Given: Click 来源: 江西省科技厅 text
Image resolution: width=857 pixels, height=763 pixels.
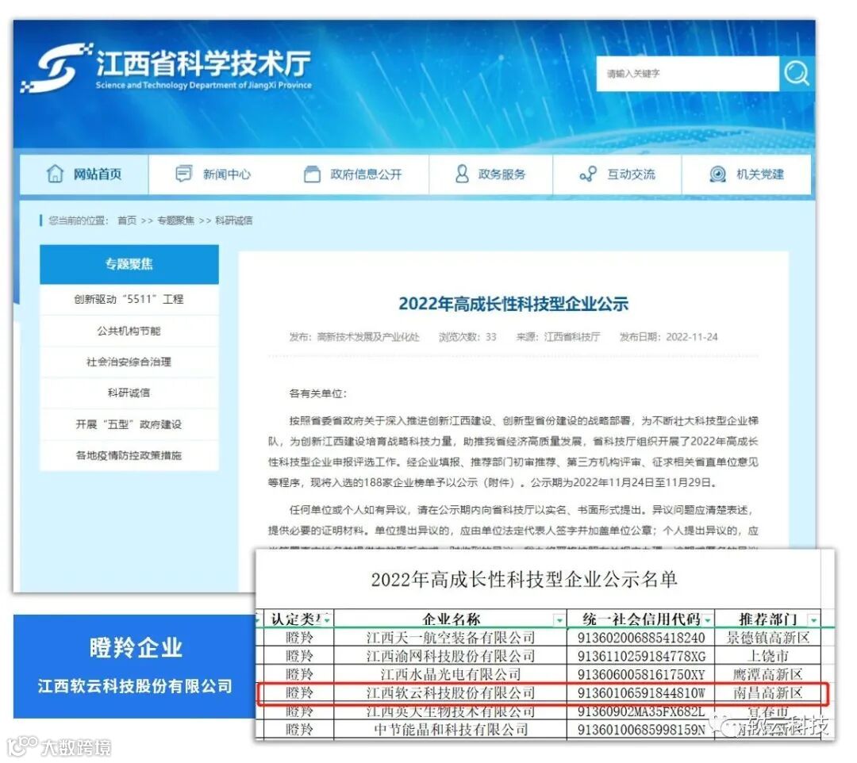Looking at the screenshot, I should [558, 337].
